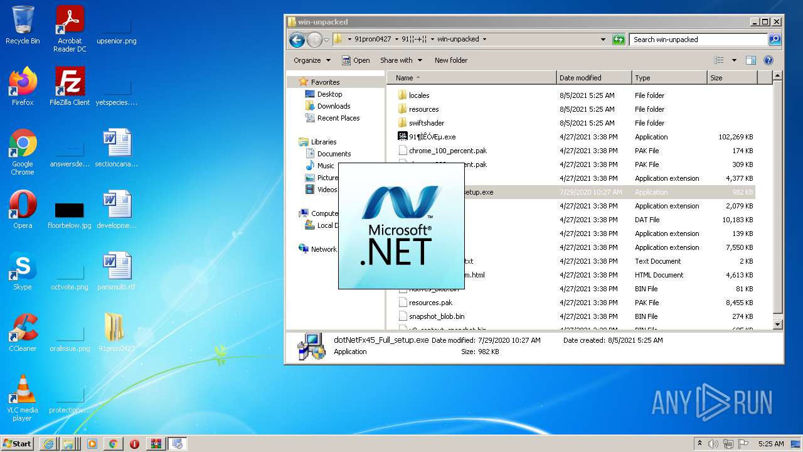Select the upsenior.png desktop file
This screenshot has width=803, height=452.
[117, 31]
